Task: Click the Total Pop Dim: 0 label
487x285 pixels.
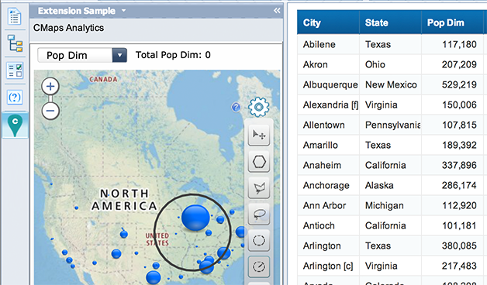Action: tap(173, 55)
